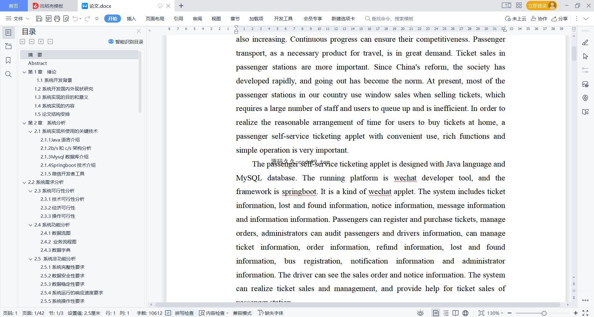The width and height of the screenshot is (594, 317).
Task: Click the zoom slider handle
Action: pyautogui.click(x=544, y=313)
